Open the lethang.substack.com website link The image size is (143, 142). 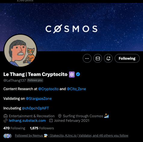coord(27,121)
